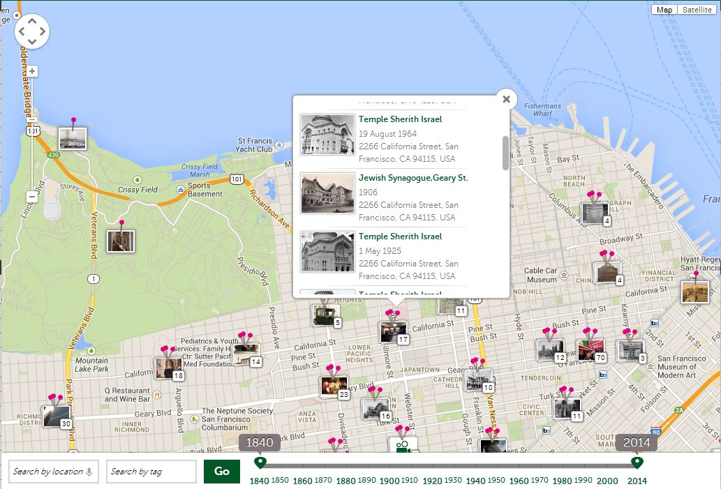
Task: Click the 1860 label on timeline
Action: [302, 481]
